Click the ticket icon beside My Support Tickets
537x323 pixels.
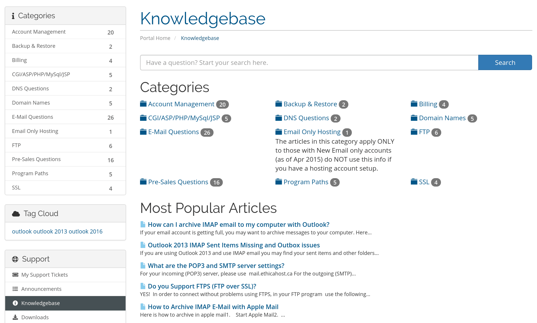pyautogui.click(x=15, y=275)
